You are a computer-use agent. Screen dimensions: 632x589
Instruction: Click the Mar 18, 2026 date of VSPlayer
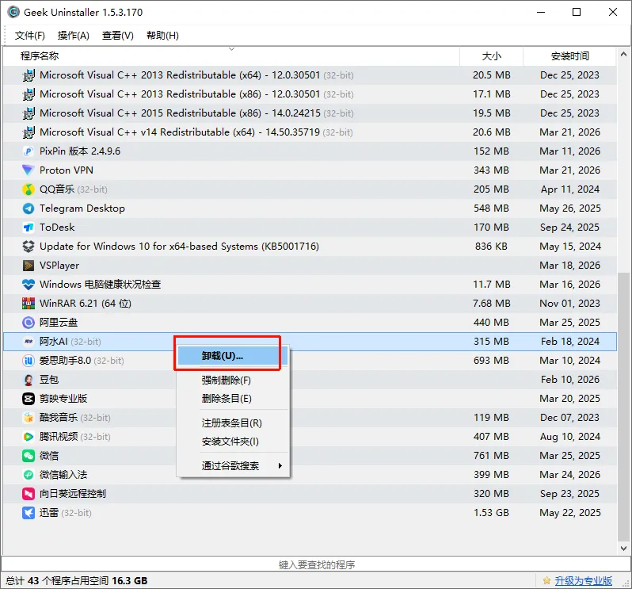(x=570, y=265)
